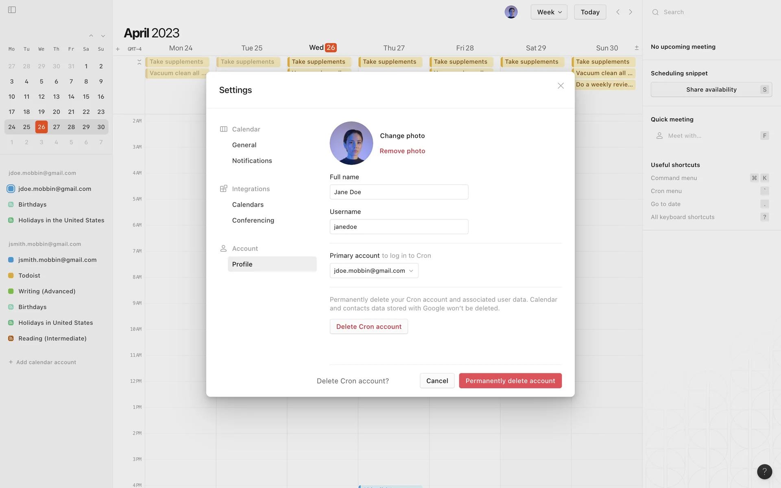The width and height of the screenshot is (781, 488).
Task: Click the plus icon beside GMT-4
Action: point(118,49)
